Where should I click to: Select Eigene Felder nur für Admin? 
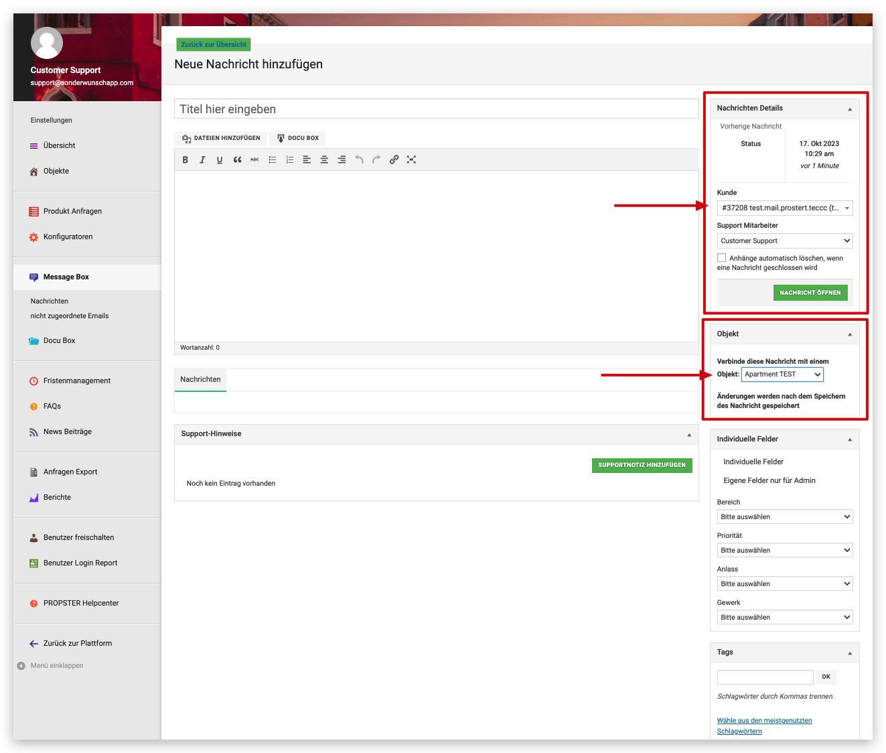pyautogui.click(x=769, y=481)
